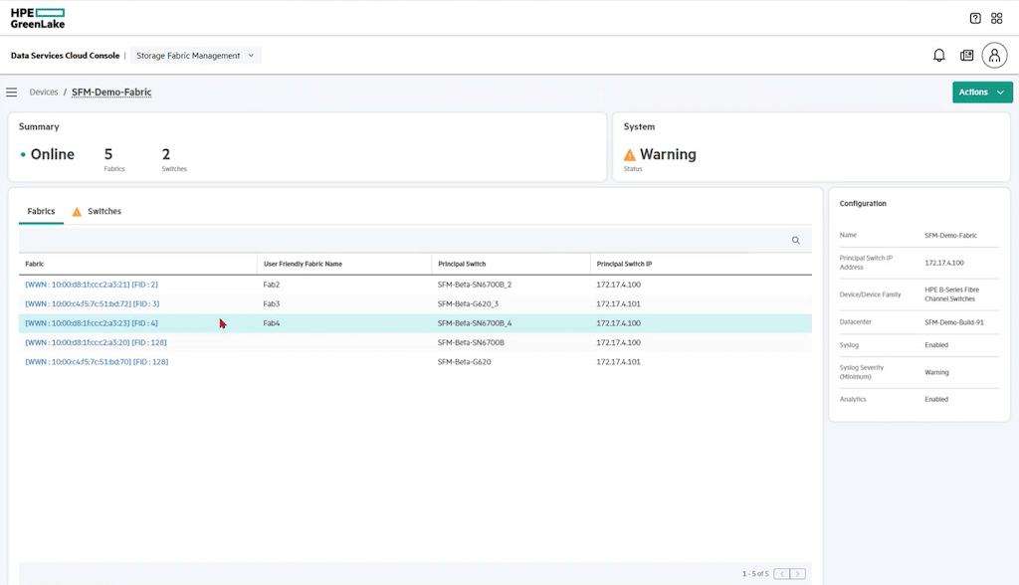1019x585 pixels.
Task: Open the apps grid icon
Action: point(996,18)
